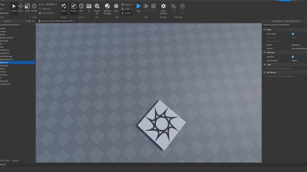Open the Mode Geometric dropdown

pyautogui.click(x=51, y=4)
